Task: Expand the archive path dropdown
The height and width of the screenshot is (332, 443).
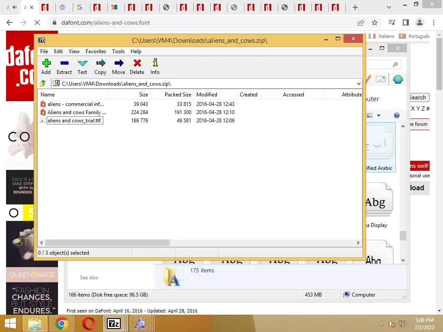Action: click(x=359, y=83)
